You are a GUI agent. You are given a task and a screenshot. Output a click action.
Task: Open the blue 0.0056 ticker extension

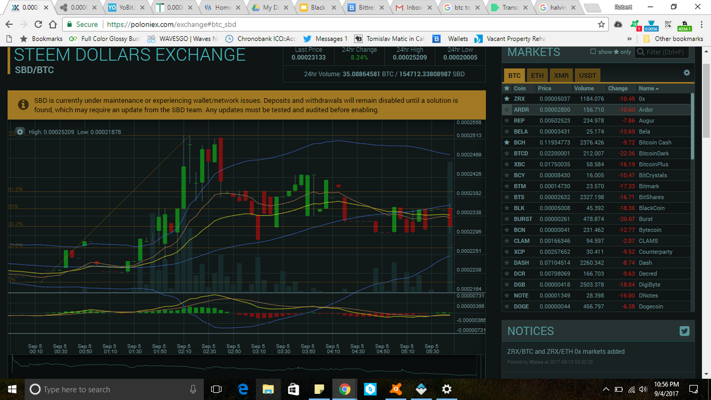click(651, 26)
